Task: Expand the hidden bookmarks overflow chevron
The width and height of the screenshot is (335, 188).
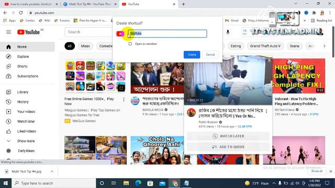Action: tap(305, 20)
